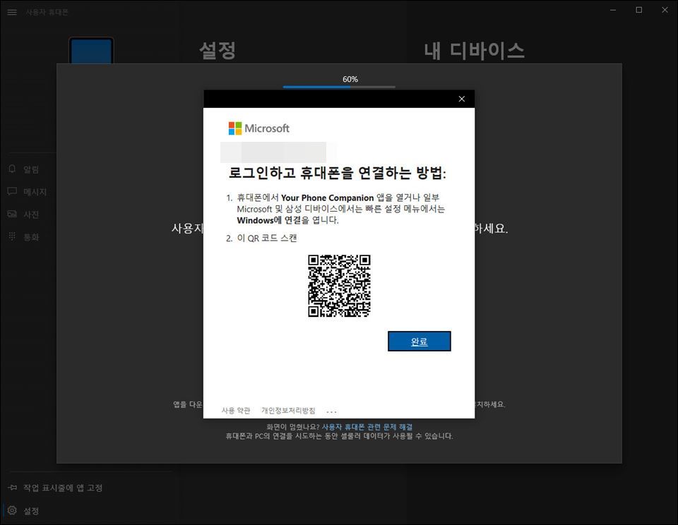Maximize the 사용자 휴대폰 window
The height and width of the screenshot is (525, 678).
click(x=638, y=10)
